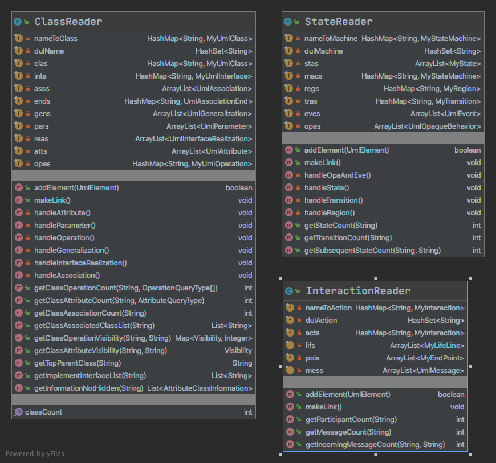Click the opas field name
496x463 pixels.
coord(312,126)
